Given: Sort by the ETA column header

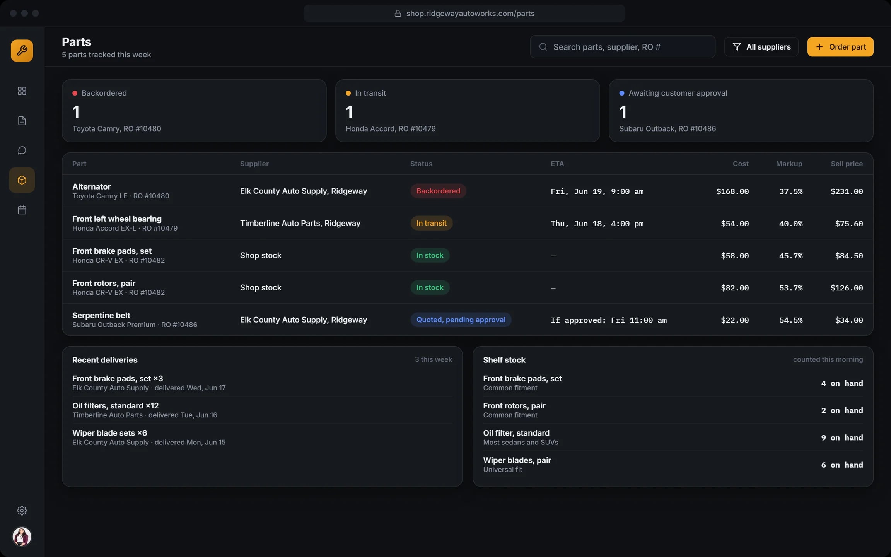Looking at the screenshot, I should point(557,164).
